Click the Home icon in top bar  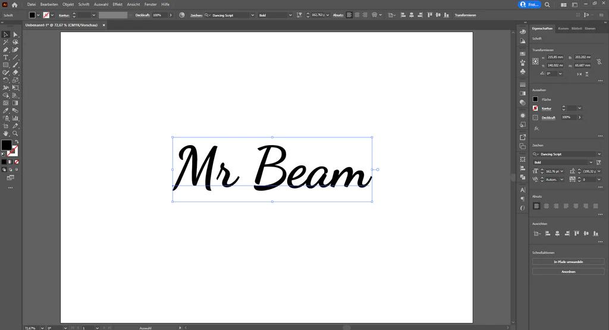pos(15,5)
